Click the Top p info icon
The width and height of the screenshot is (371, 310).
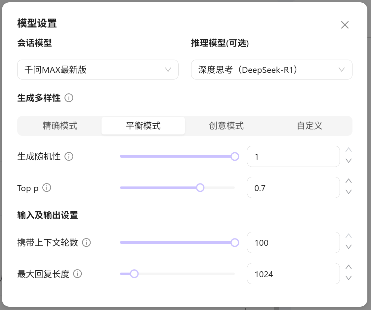47,188
